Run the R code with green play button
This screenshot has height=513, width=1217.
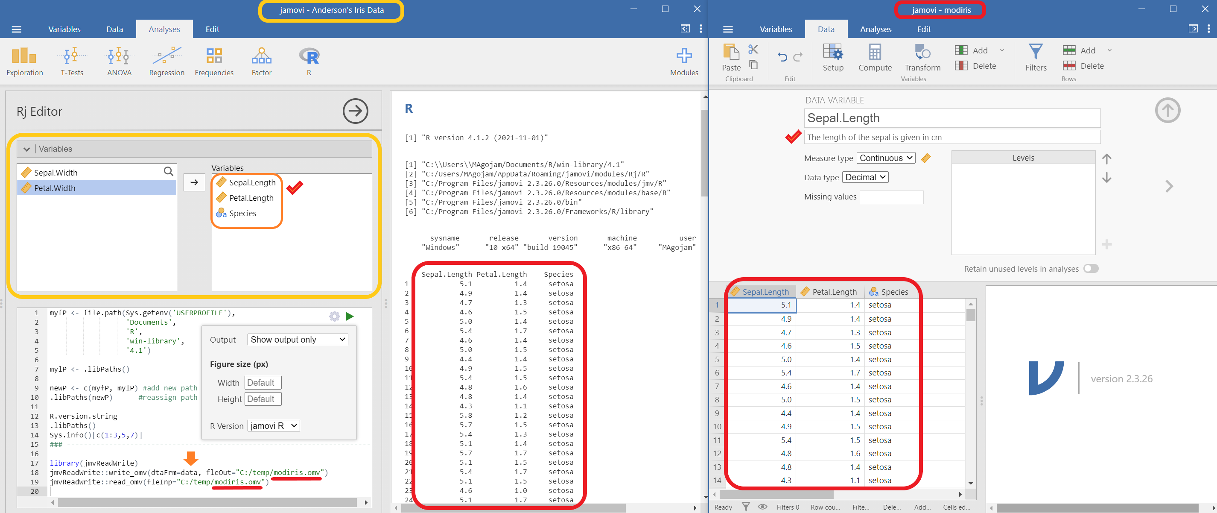tap(350, 317)
